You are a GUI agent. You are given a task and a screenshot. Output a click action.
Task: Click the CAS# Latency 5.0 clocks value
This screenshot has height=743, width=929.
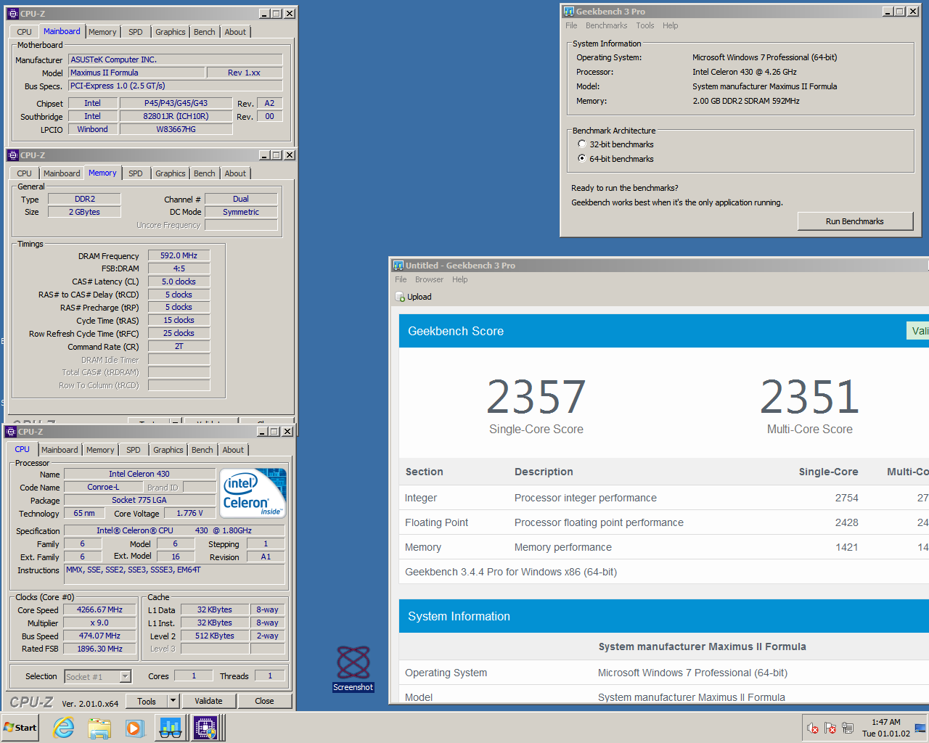[179, 282]
